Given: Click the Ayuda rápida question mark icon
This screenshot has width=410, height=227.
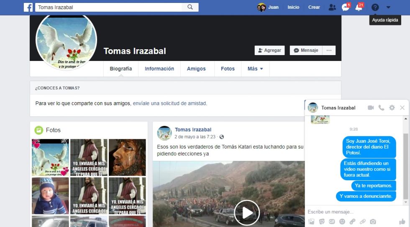Looking at the screenshot, I should click(375, 8).
